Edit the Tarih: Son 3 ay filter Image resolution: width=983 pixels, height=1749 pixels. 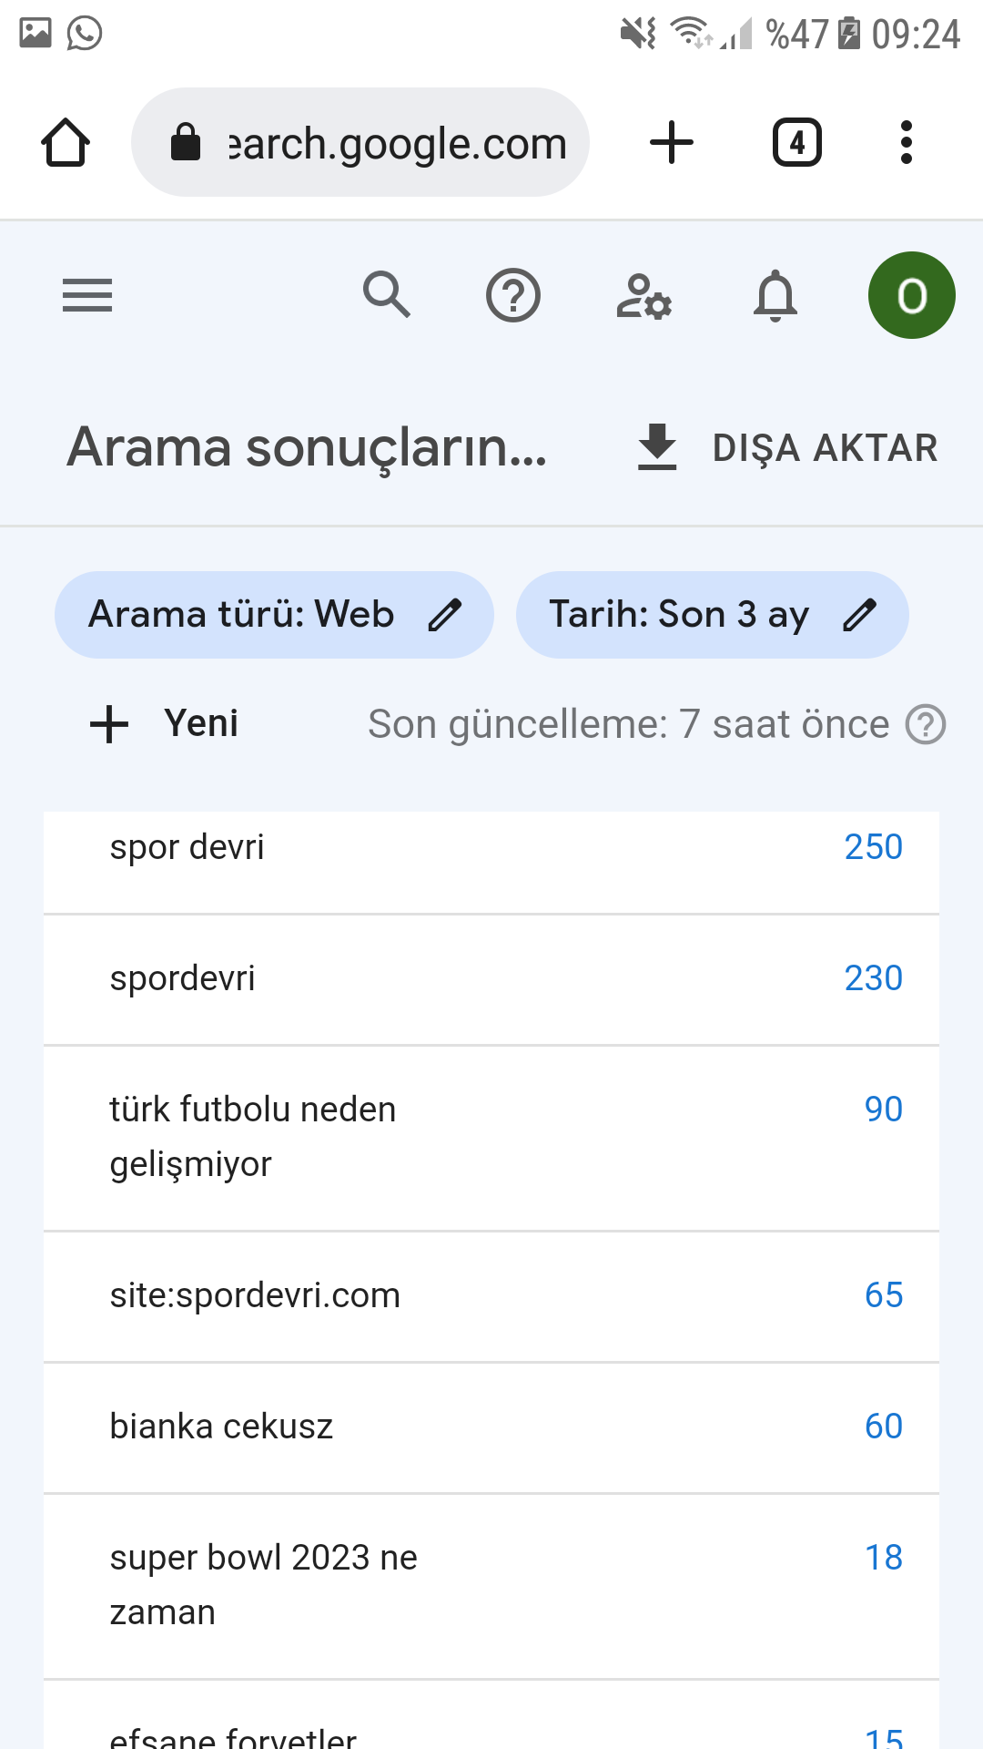[x=712, y=615]
